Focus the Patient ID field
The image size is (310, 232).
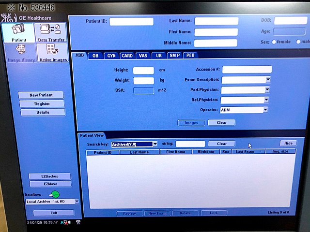tap(131, 21)
